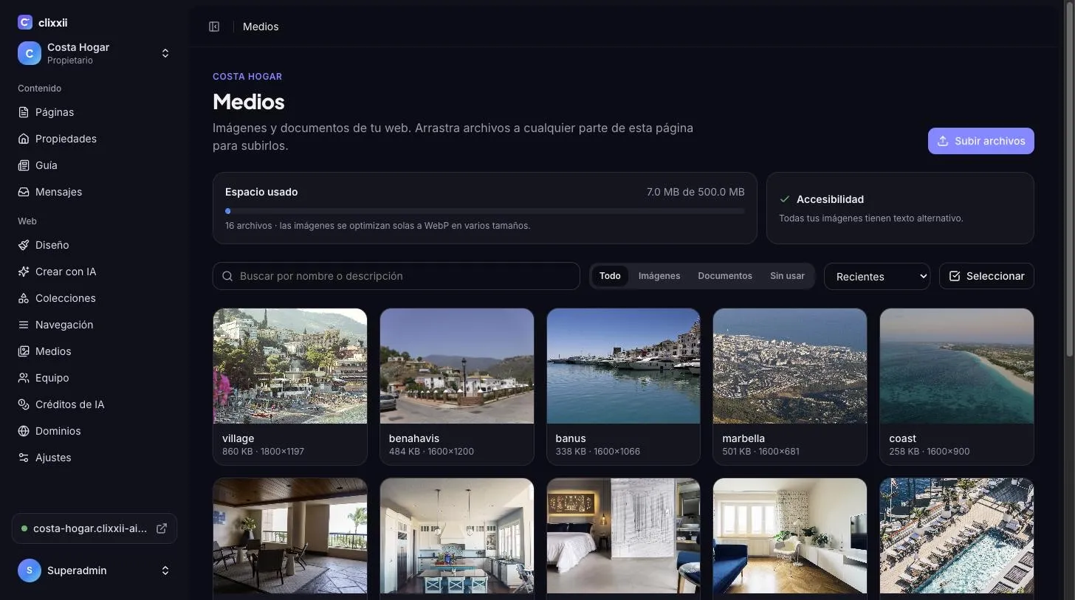Click the Guía book icon
1075x600 pixels.
[x=24, y=165]
